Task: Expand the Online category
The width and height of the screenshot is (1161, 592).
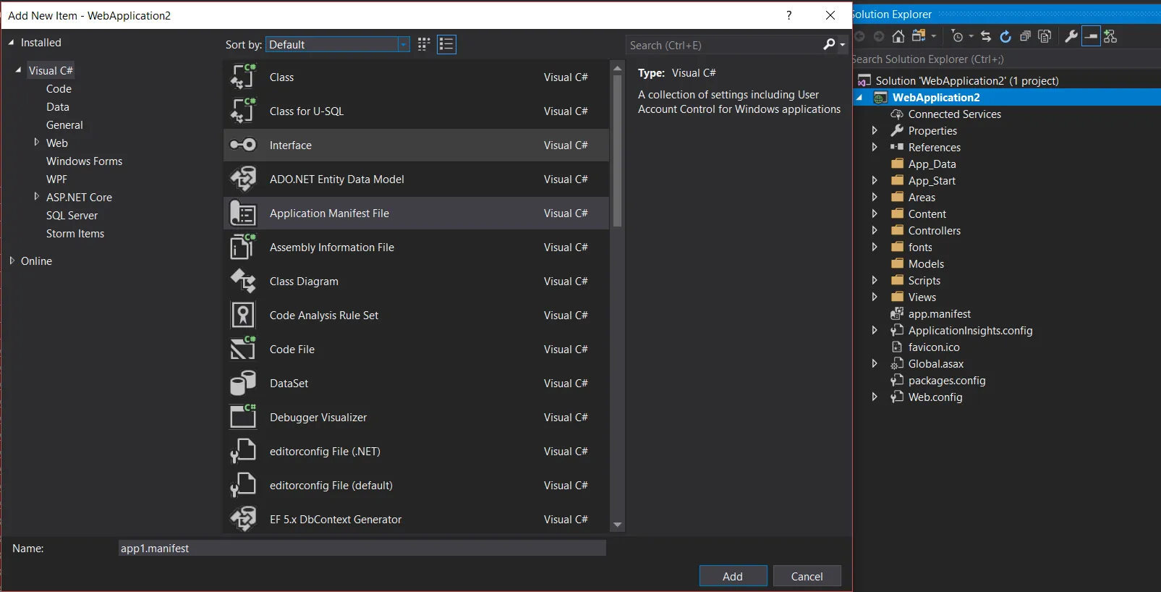Action: (12, 261)
